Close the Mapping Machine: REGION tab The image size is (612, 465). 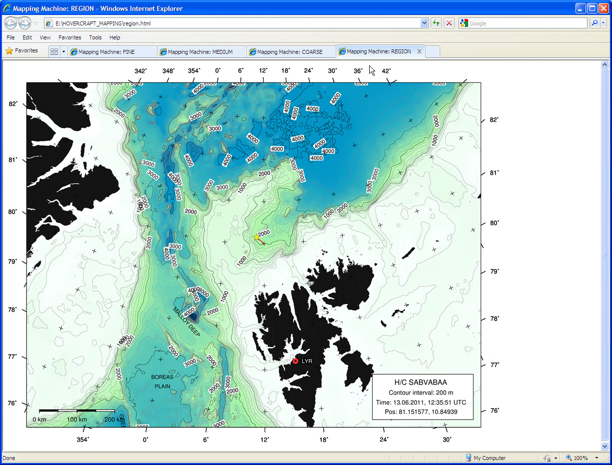[419, 51]
